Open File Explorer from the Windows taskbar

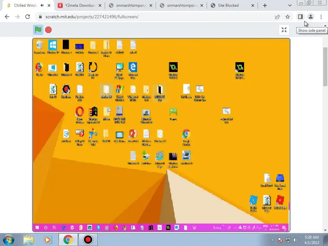tap(29, 240)
